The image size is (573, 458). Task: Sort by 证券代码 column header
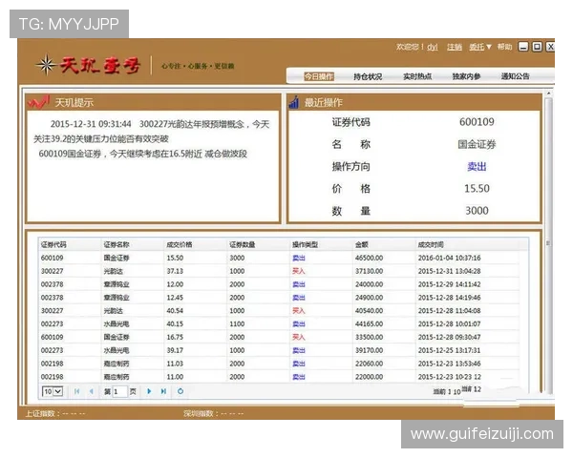[53, 244]
